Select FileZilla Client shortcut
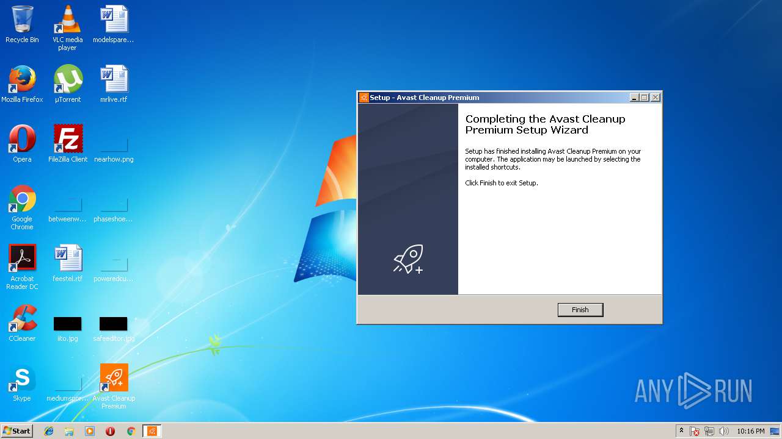The image size is (782, 439). [68, 144]
